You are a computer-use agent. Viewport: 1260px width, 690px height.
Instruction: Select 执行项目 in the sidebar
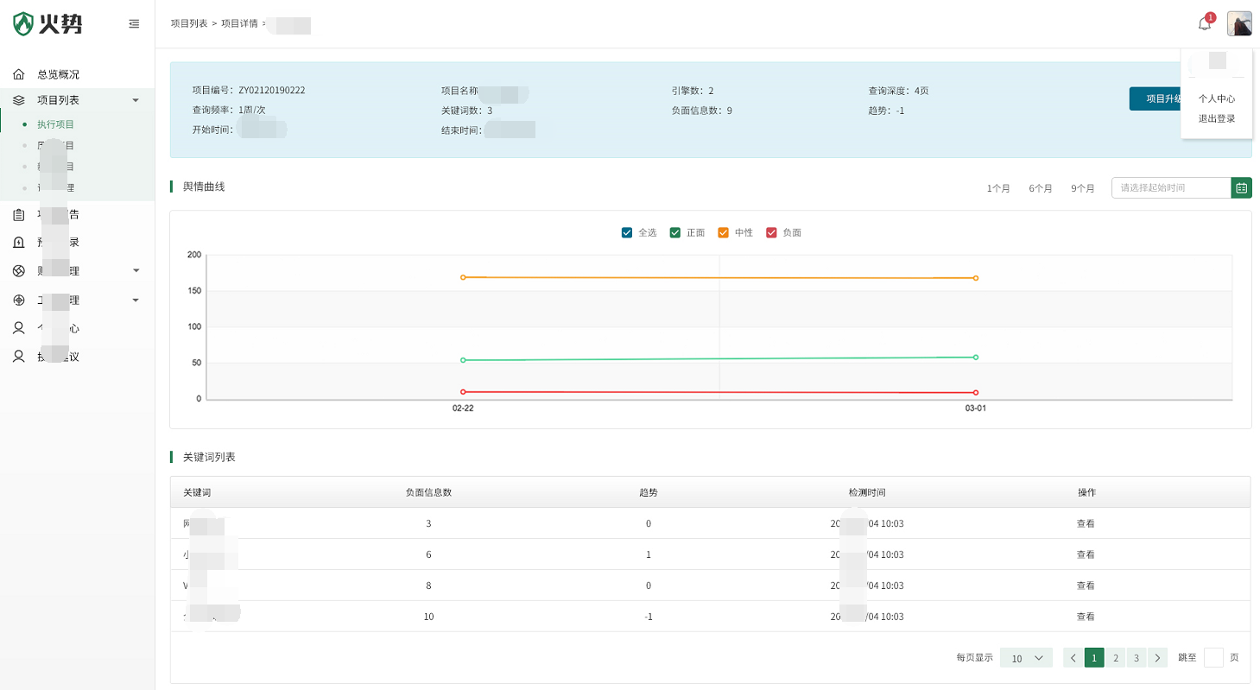[x=55, y=124]
